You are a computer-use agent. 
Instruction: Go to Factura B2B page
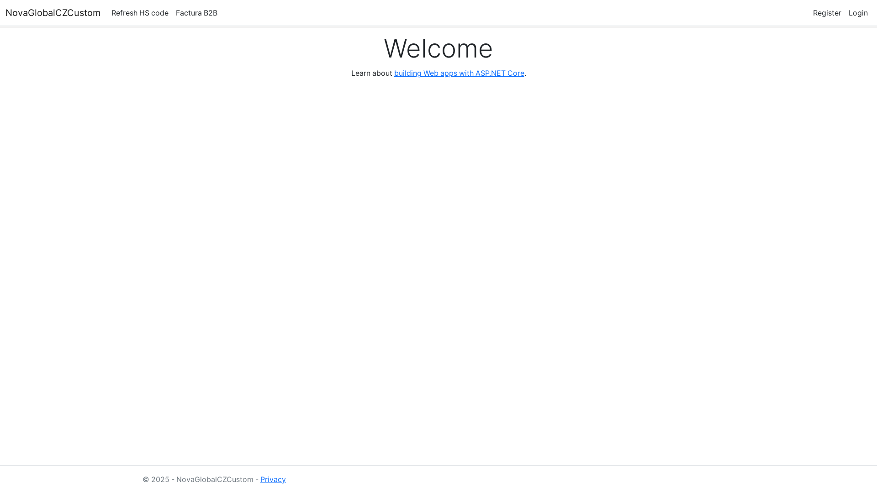pos(196,13)
